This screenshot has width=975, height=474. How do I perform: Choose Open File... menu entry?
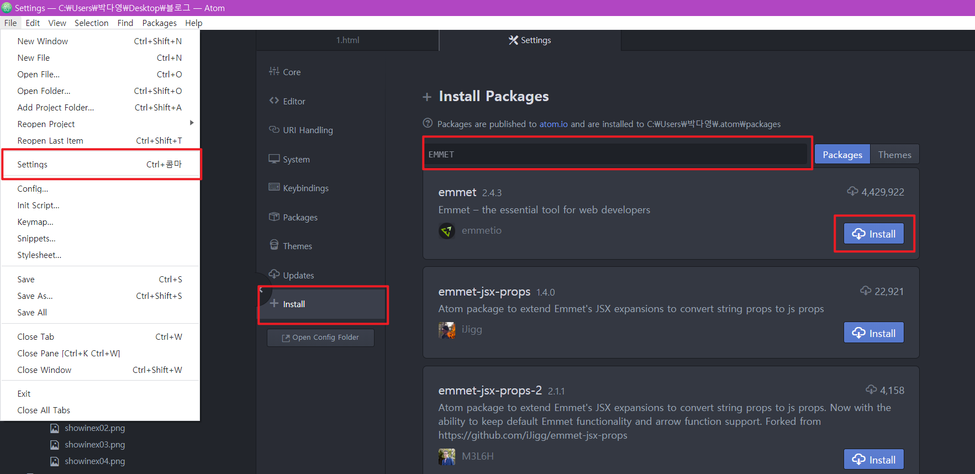[100, 74]
